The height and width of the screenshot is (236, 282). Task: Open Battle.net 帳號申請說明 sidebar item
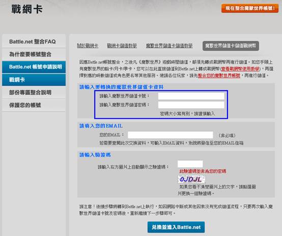(x=34, y=67)
